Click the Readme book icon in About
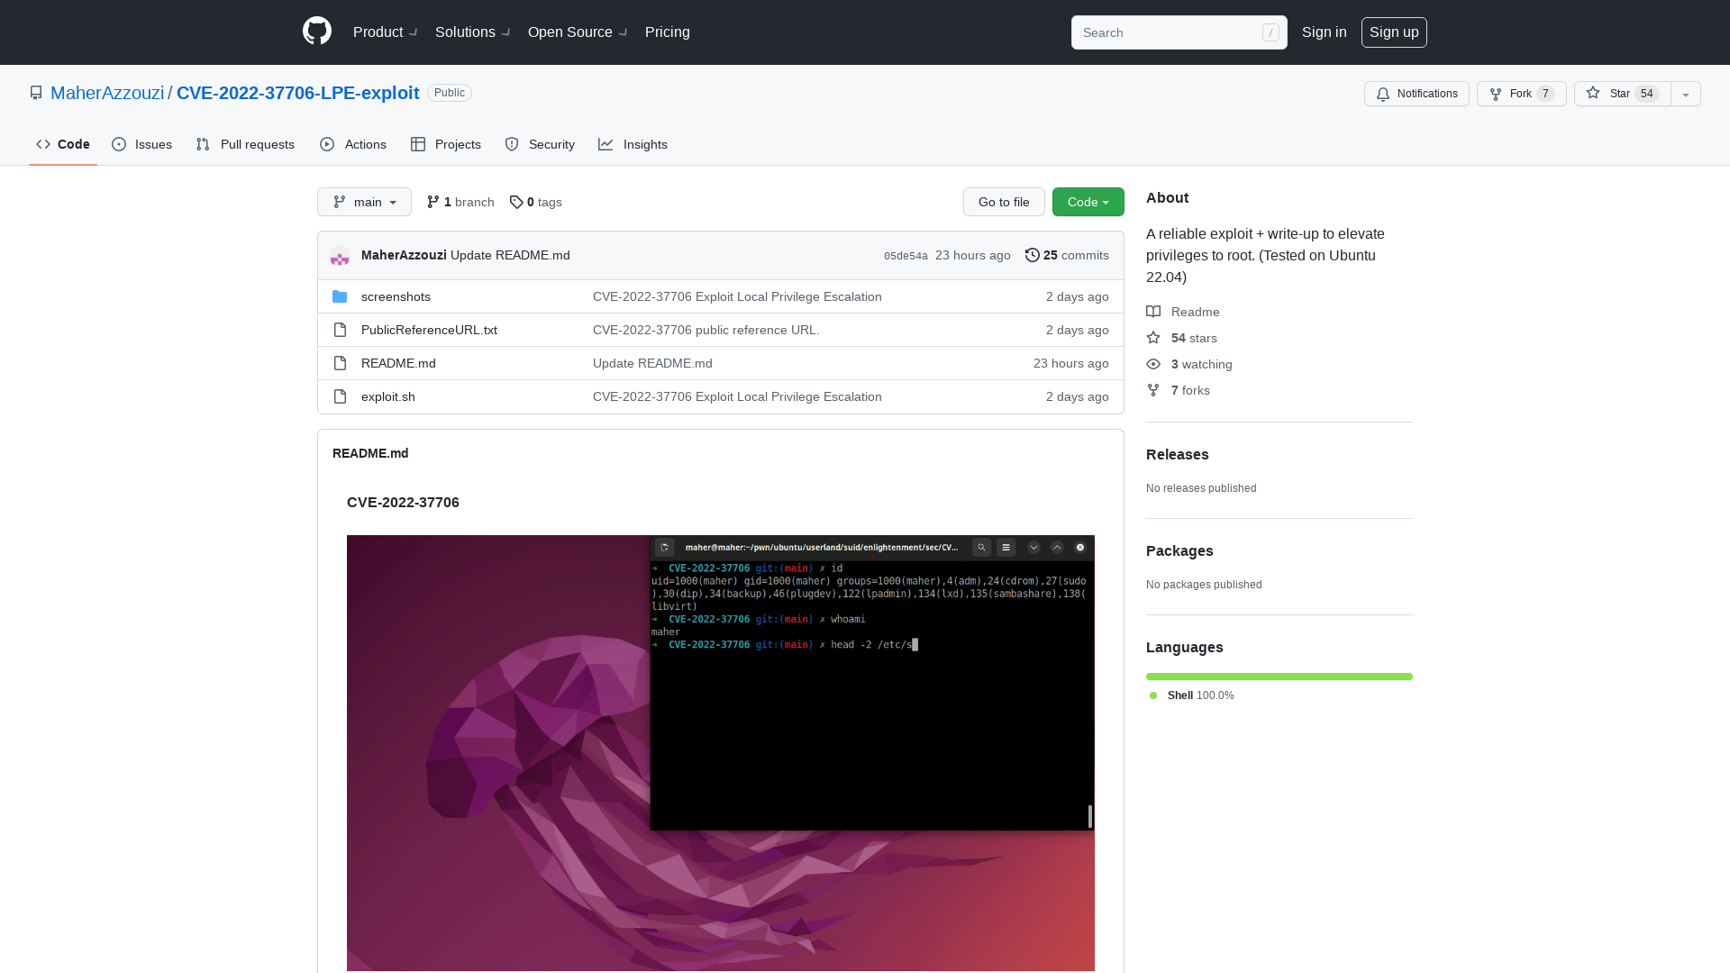The width and height of the screenshot is (1730, 973). pos(1154,312)
